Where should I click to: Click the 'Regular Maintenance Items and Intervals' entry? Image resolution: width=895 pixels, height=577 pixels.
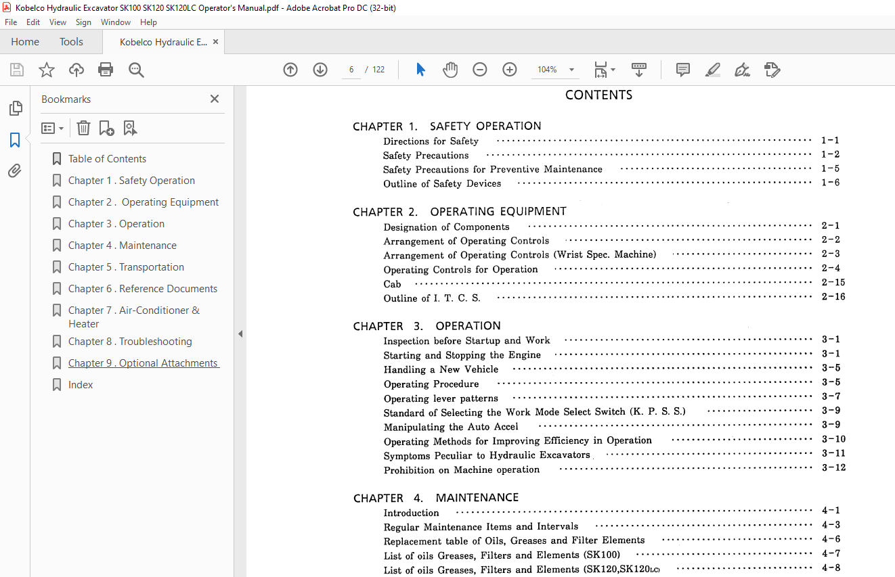pos(481,527)
